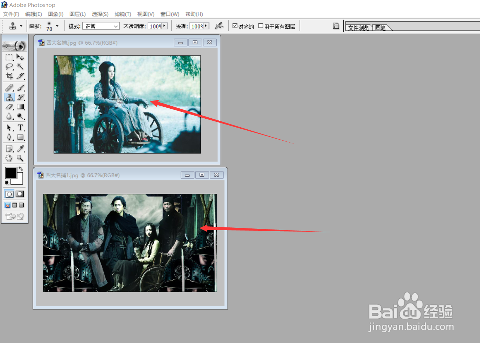This screenshot has height=343, width=480.
Task: Select the Clone Stamp tool in toolbox
Action: (9, 97)
